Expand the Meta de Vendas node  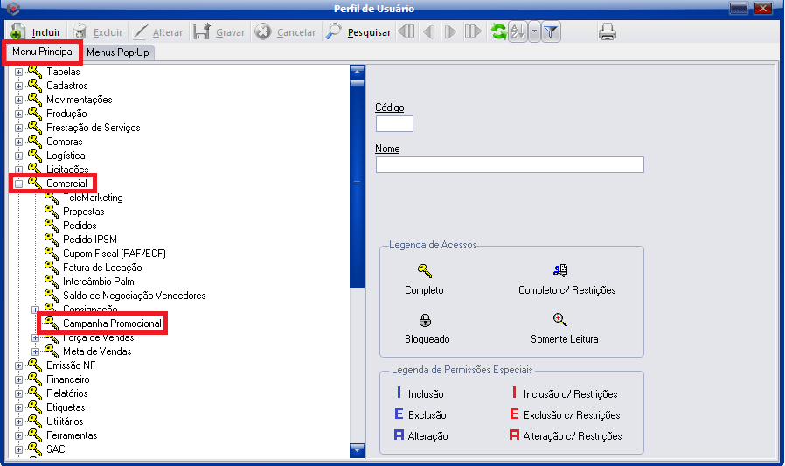click(36, 351)
